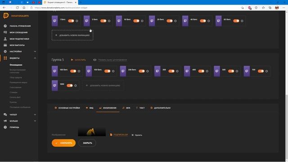
Task: Click the orange Сохранить button
Action: (x=63, y=143)
